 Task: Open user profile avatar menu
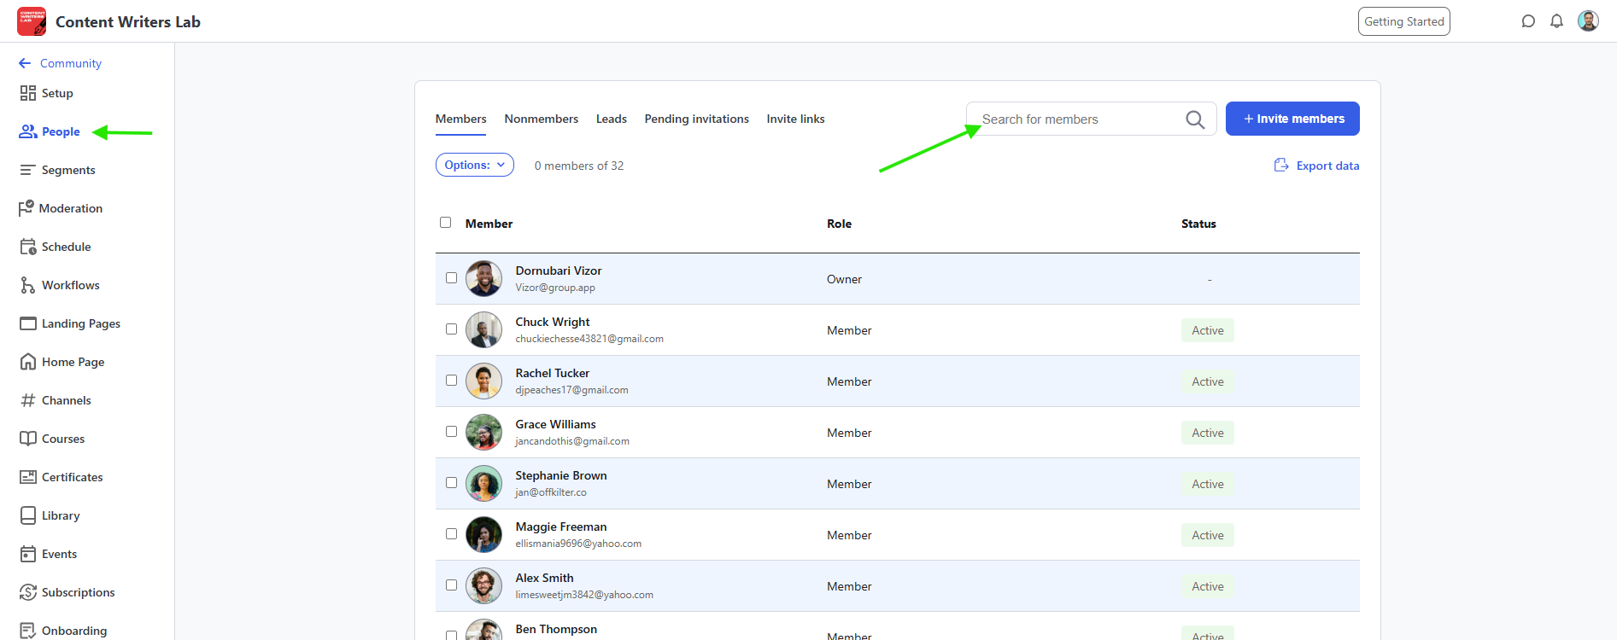pyautogui.click(x=1588, y=21)
